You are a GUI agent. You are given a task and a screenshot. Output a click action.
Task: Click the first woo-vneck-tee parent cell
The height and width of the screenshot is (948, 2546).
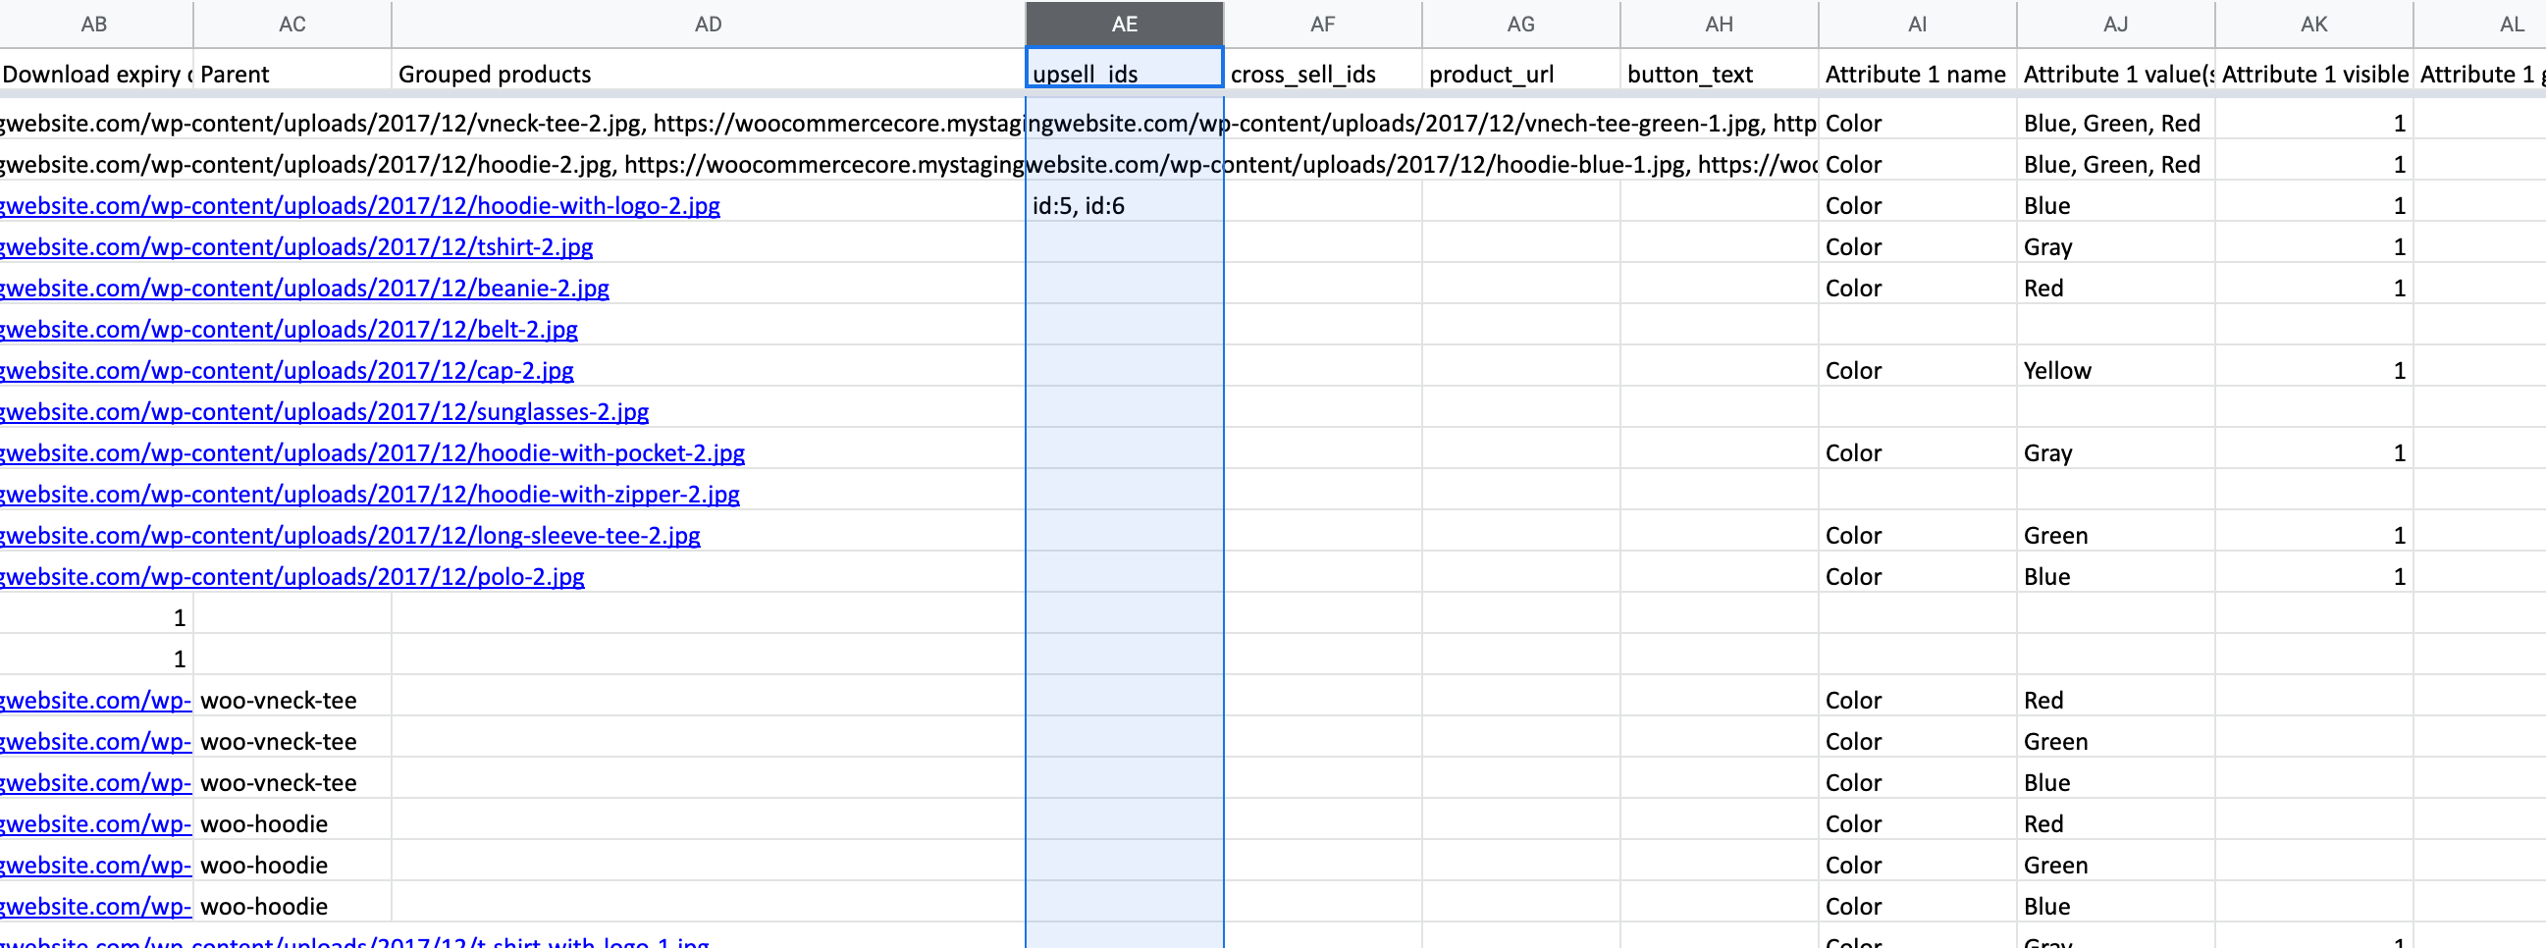292,701
